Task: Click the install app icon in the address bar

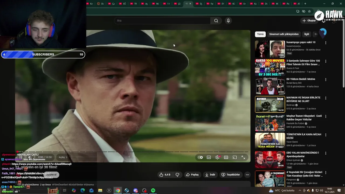Action: (298, 11)
